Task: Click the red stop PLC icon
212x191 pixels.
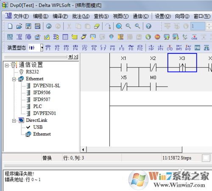Action: coord(157,37)
